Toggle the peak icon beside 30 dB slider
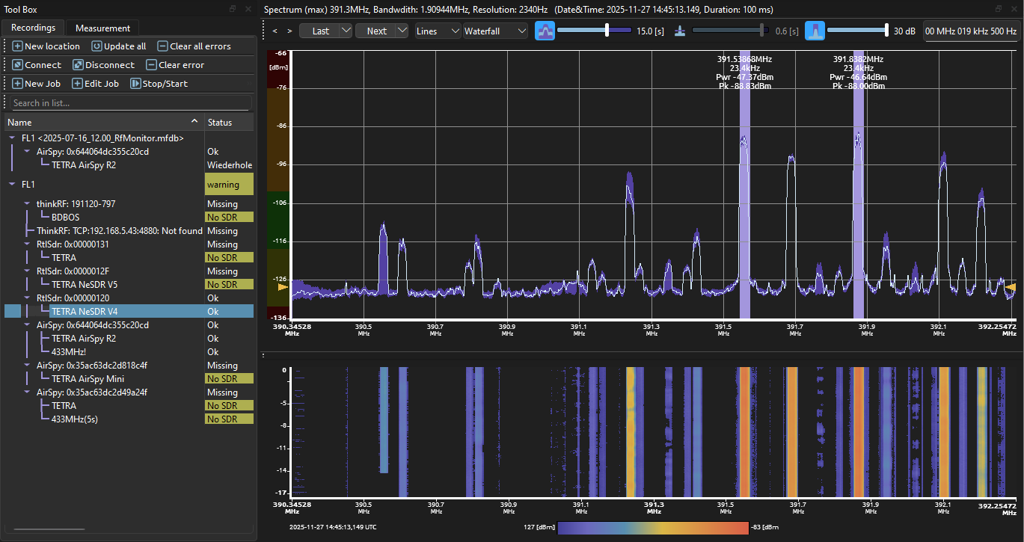The width and height of the screenshot is (1024, 542). [814, 31]
